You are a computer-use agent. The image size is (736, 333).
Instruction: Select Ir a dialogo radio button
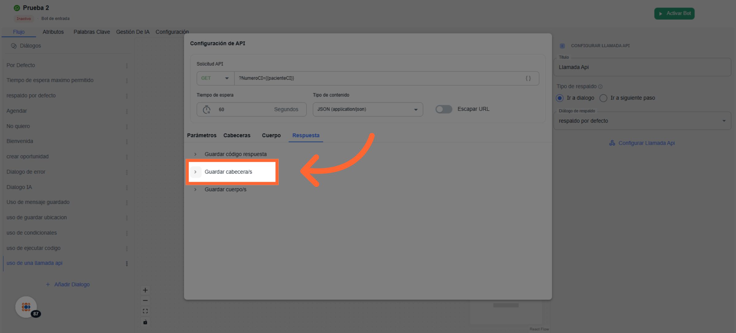coord(560,98)
